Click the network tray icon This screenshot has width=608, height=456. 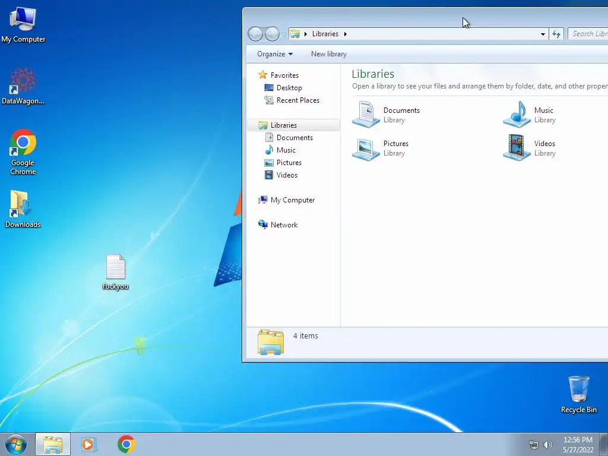tap(534, 445)
